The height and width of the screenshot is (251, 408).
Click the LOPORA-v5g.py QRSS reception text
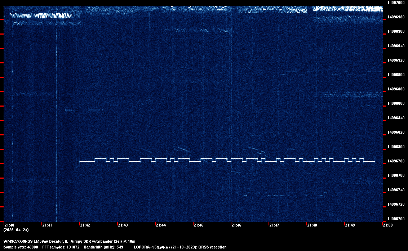point(180,247)
